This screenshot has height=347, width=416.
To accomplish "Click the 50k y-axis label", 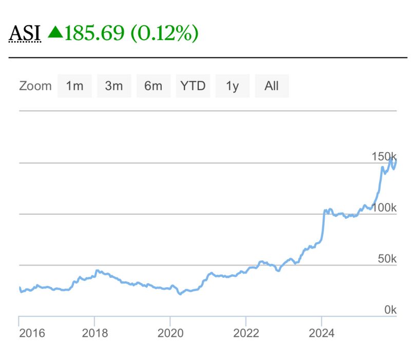I will click(x=387, y=259).
